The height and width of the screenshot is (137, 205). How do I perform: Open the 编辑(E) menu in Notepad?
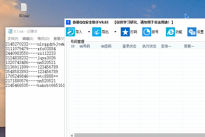(28, 39)
